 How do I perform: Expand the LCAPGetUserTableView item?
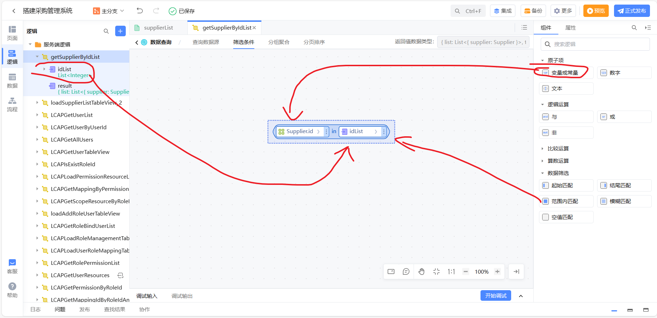tap(37, 152)
